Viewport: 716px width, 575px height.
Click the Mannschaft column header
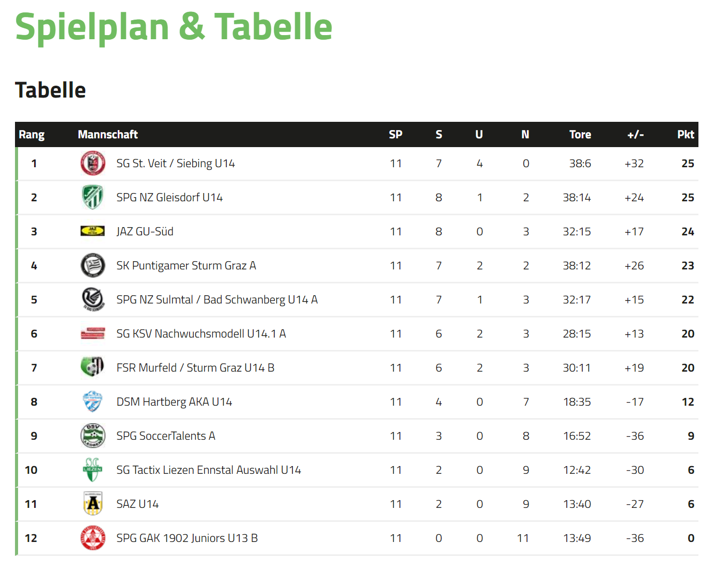108,135
